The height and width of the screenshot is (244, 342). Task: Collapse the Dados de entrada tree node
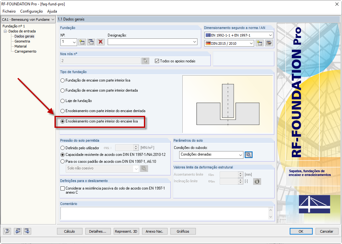click(x=5, y=31)
